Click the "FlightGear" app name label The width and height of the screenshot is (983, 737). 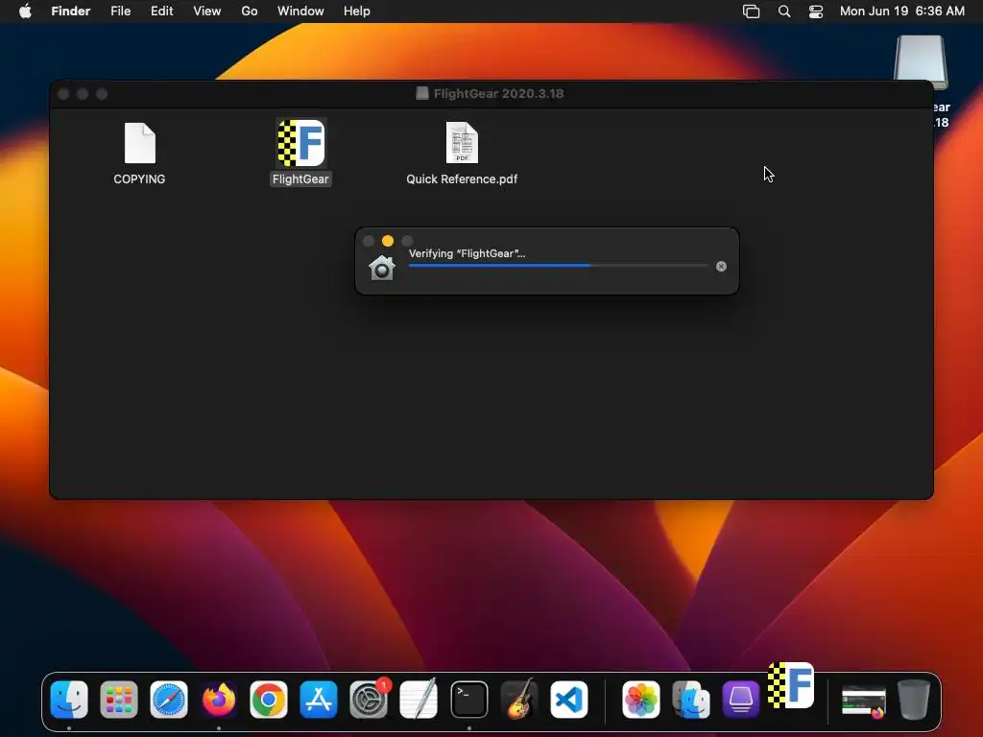pyautogui.click(x=300, y=179)
